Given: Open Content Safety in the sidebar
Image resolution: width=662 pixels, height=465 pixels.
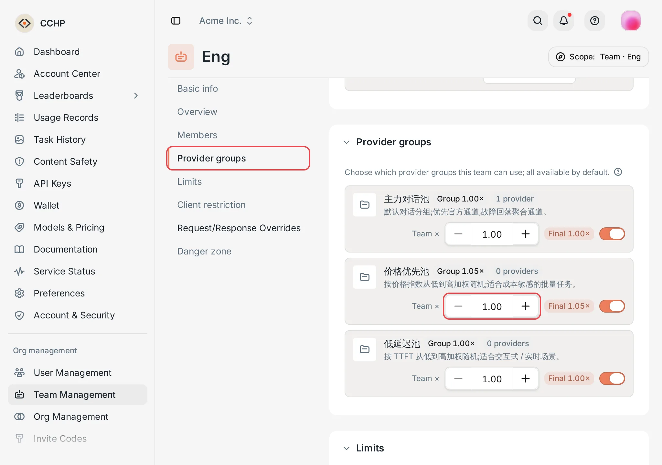Looking at the screenshot, I should 78,161.
